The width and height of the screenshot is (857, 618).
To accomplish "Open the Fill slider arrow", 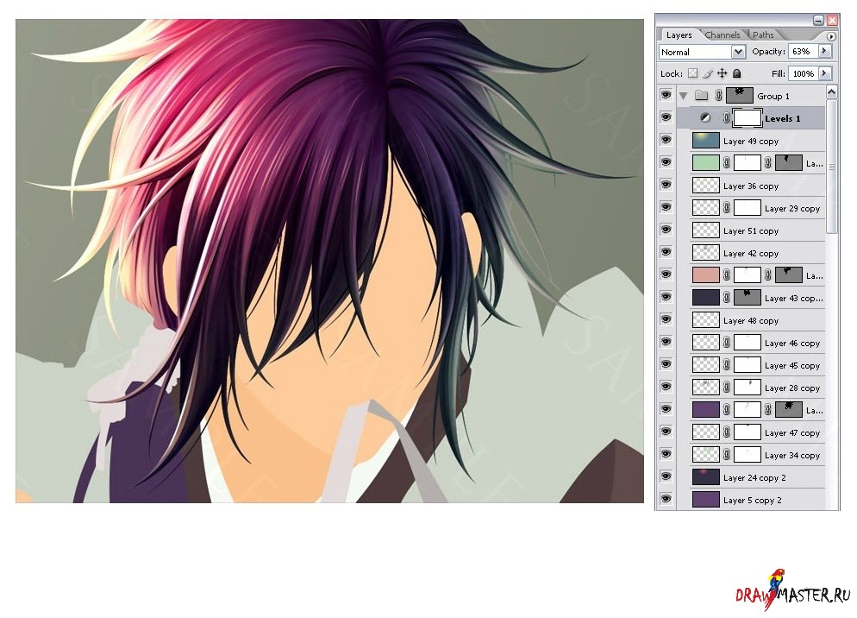I will tap(824, 73).
